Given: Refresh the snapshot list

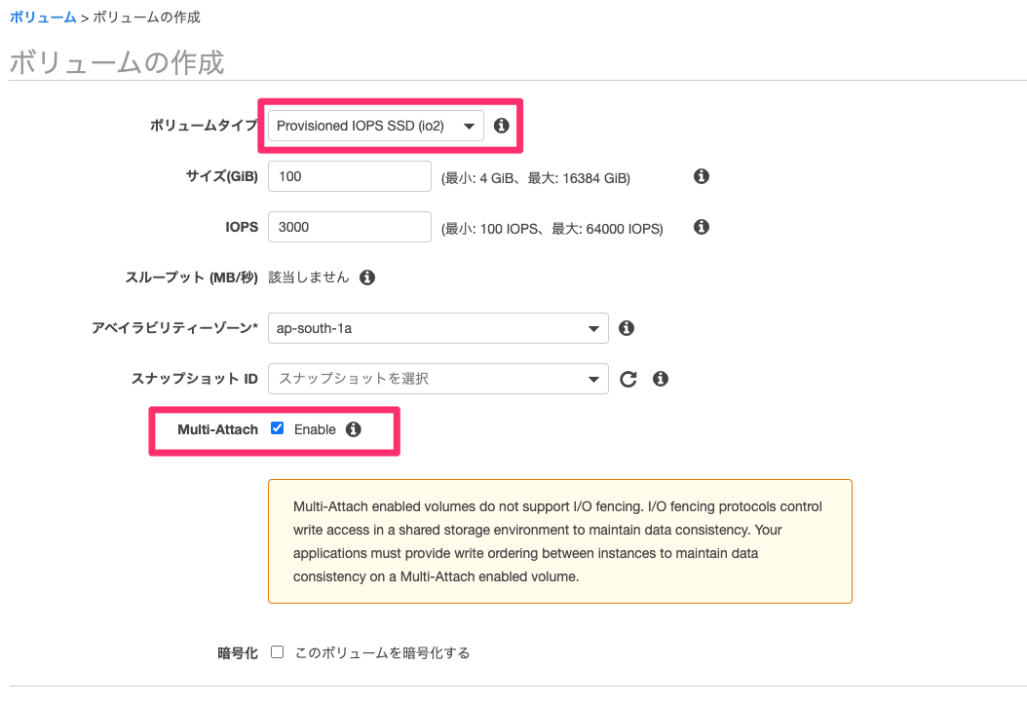Looking at the screenshot, I should pyautogui.click(x=628, y=379).
